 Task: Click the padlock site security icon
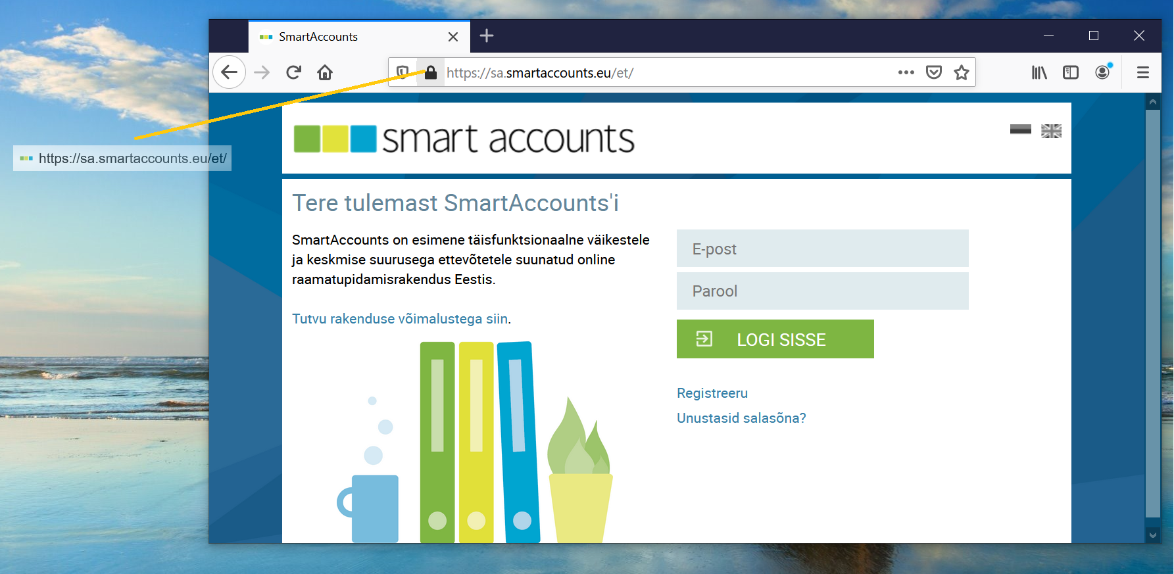click(430, 72)
